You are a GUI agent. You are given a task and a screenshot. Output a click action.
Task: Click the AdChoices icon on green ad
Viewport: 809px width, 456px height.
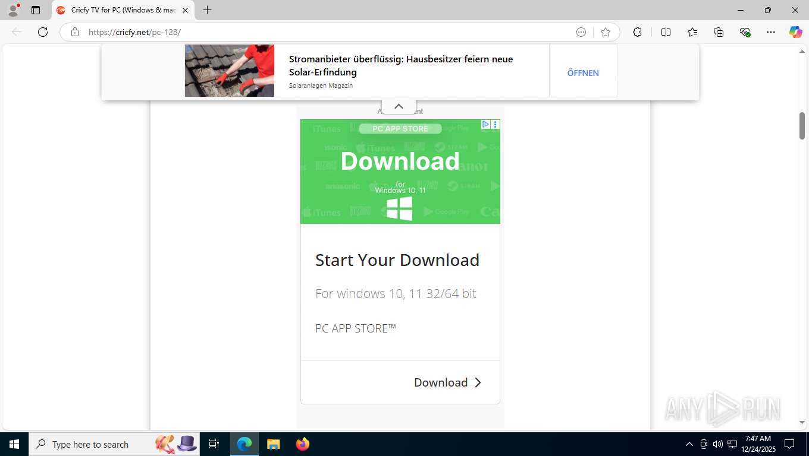tap(485, 124)
